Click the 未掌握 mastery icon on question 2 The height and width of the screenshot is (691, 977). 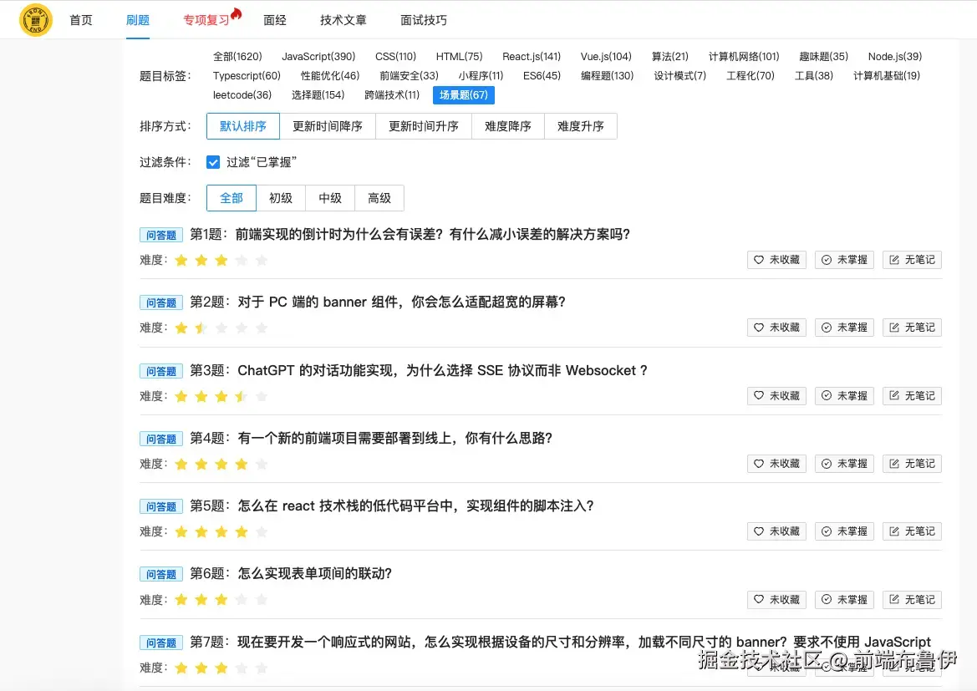827,327
